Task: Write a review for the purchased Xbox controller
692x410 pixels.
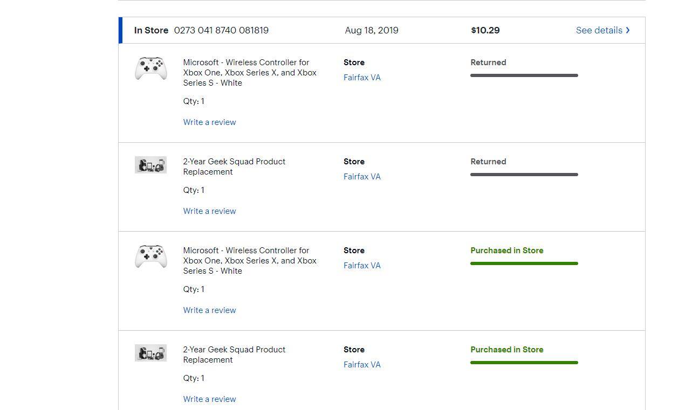Action: tap(209, 310)
